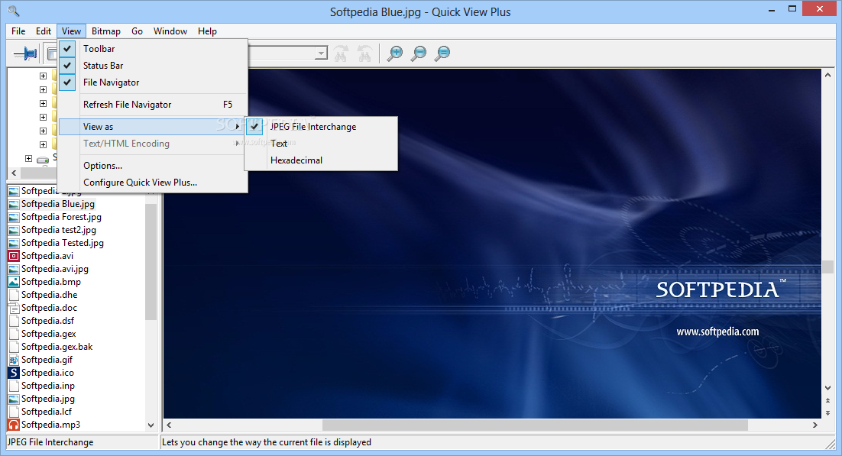Click the file list vertical scrollbar thumb

pyautogui.click(x=151, y=261)
